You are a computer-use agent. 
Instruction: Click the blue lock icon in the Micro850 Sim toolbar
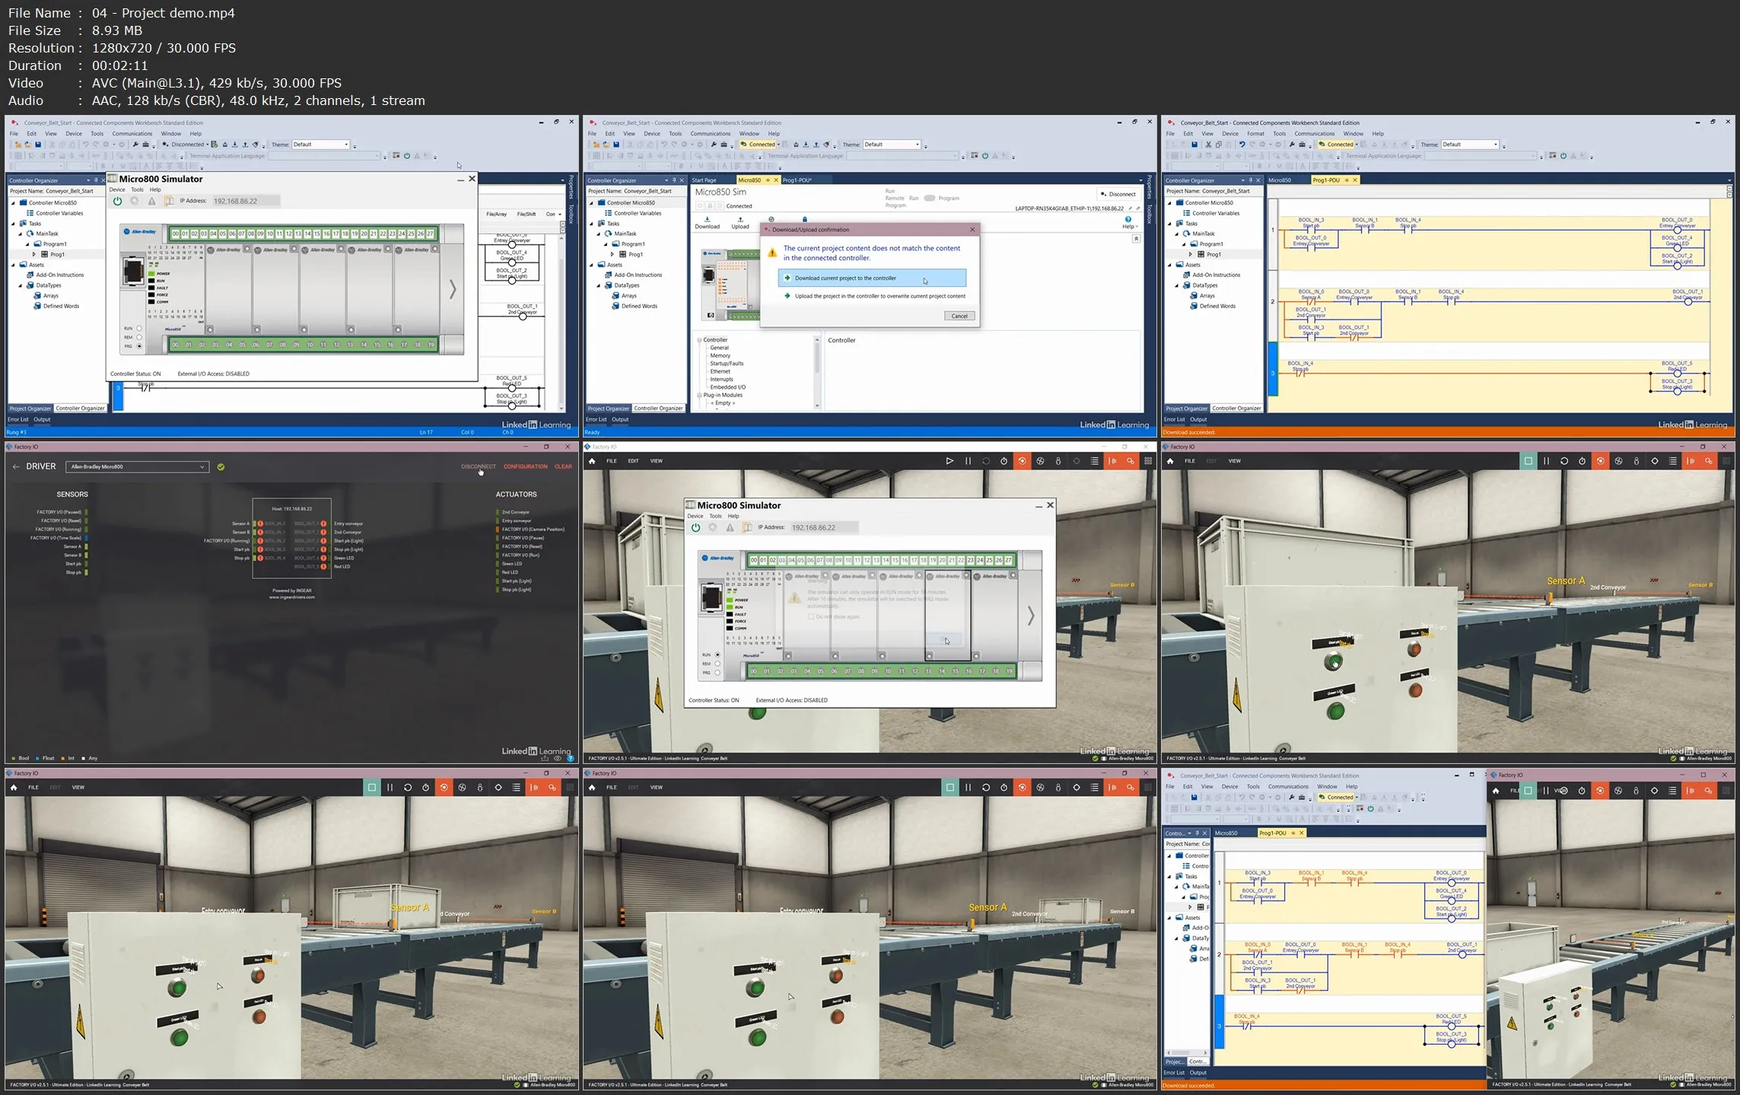coord(804,219)
